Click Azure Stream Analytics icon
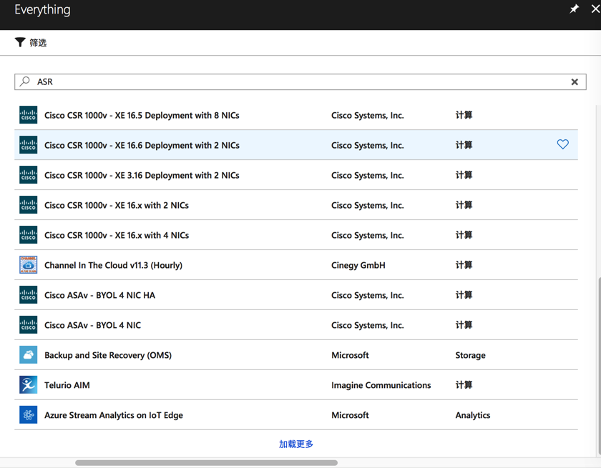 point(29,415)
